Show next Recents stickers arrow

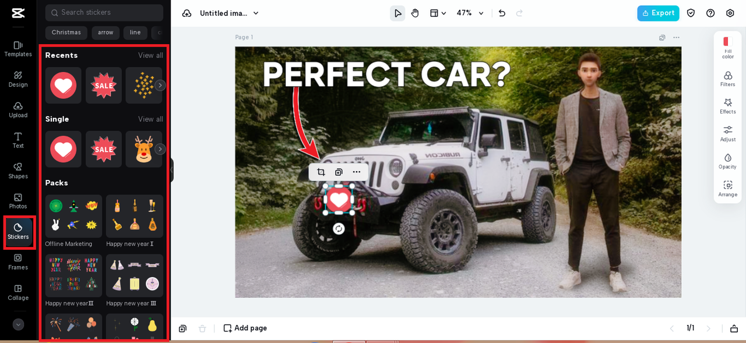(160, 86)
